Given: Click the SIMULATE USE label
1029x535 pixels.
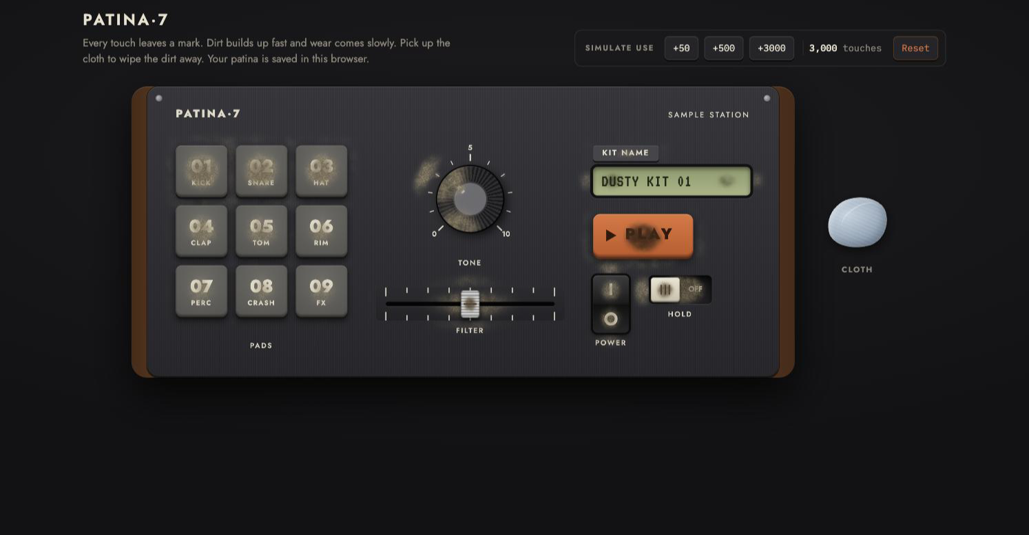Looking at the screenshot, I should 619,48.
